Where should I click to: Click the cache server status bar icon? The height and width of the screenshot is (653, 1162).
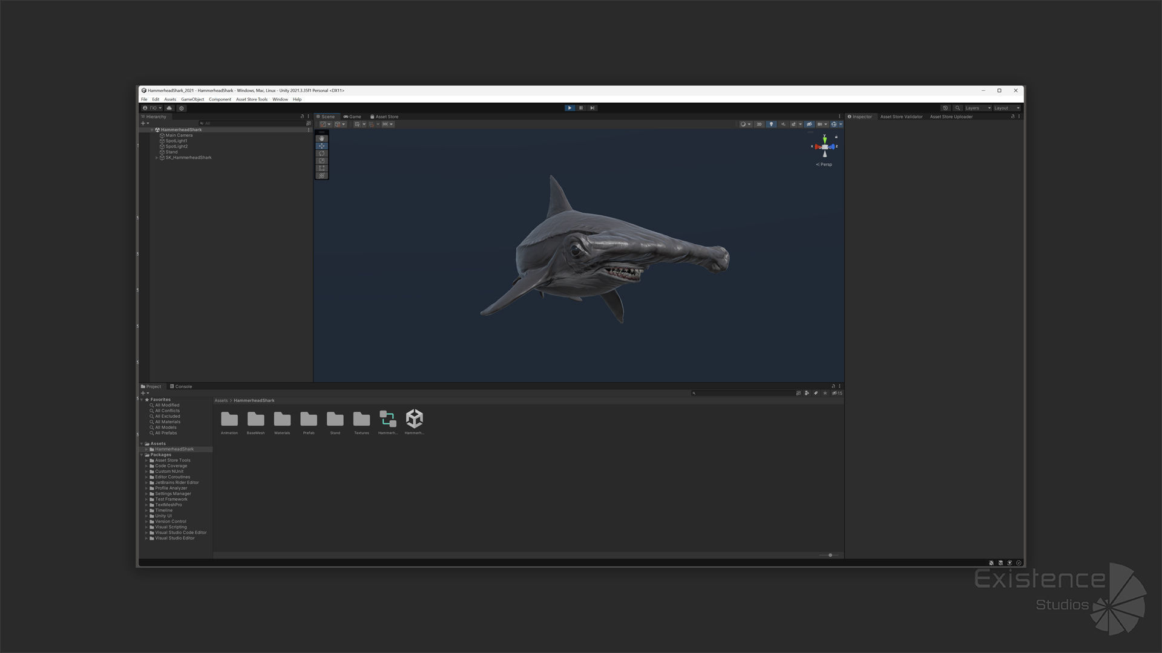point(1000,563)
